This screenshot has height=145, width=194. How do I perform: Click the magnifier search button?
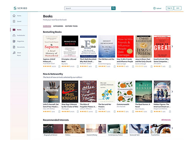pos(113,8)
